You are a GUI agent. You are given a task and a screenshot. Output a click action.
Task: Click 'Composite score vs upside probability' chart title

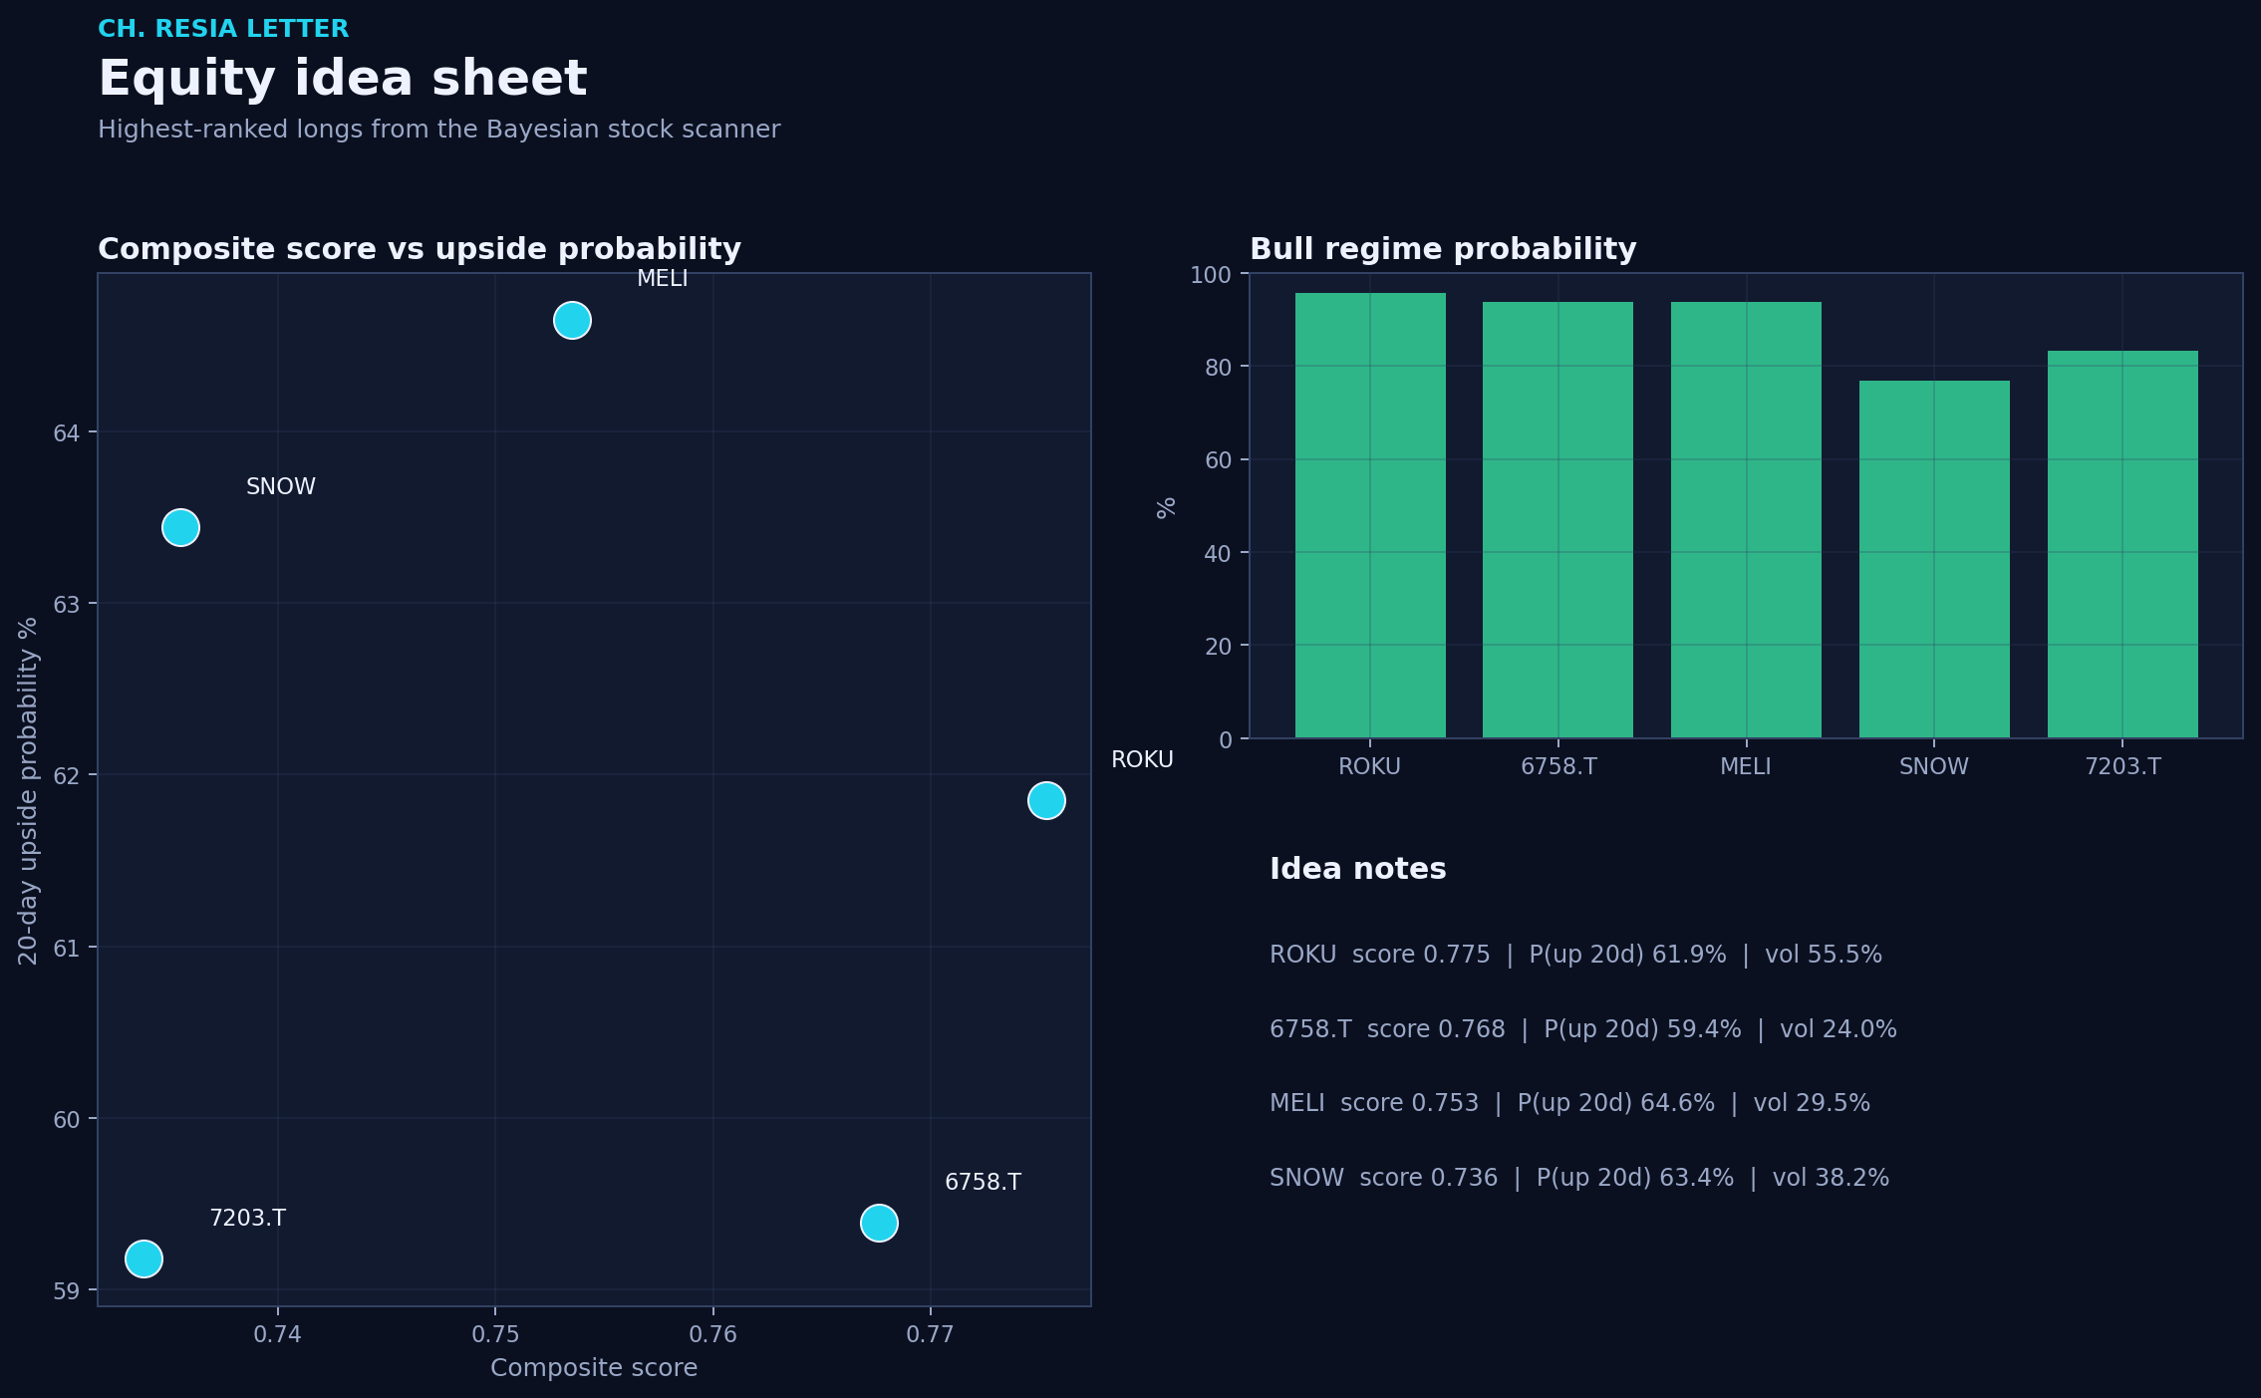[420, 249]
